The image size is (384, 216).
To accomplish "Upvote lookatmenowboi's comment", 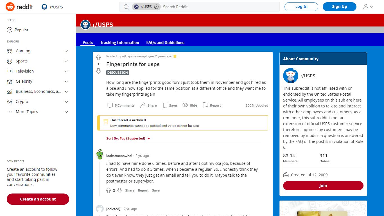I will click(109, 190).
